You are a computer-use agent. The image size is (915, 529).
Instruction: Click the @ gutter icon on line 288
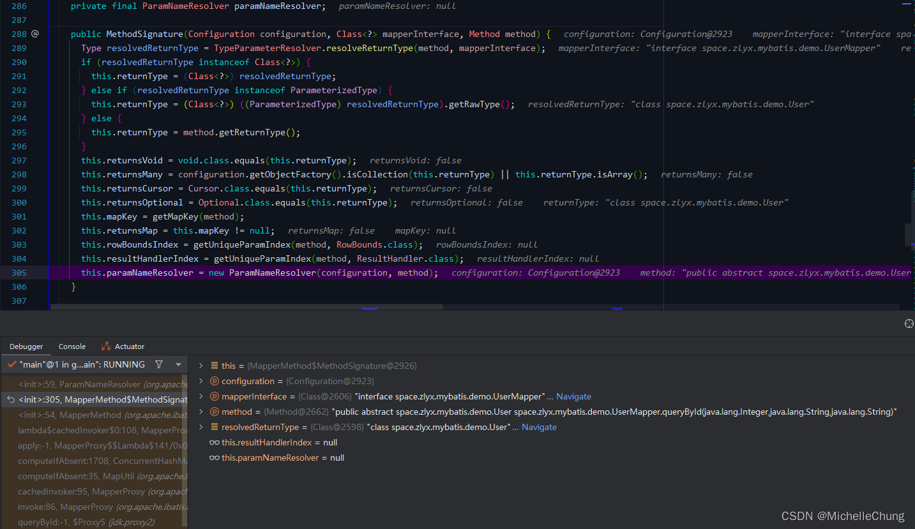(35, 34)
